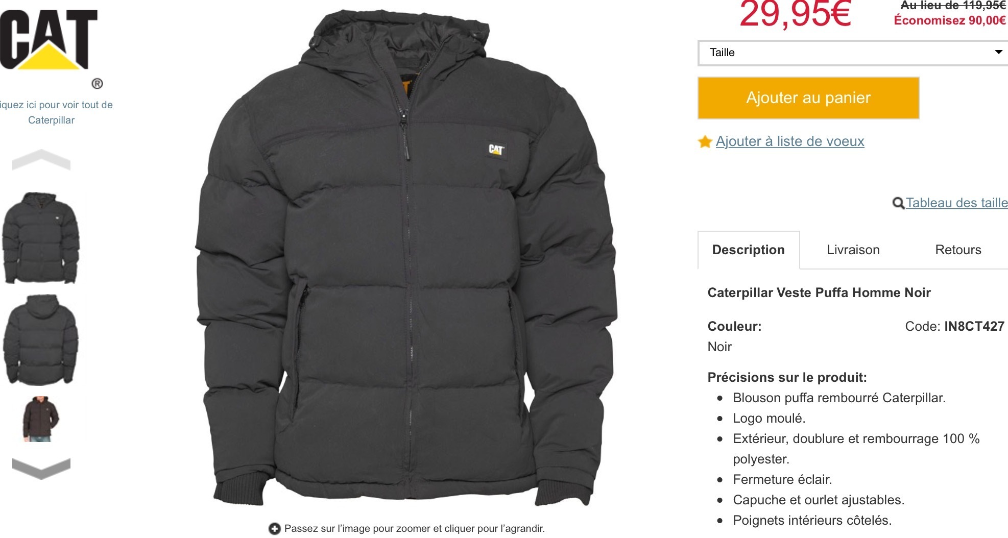Click the CAT brand logo
This screenshot has height=538, width=1008.
pyautogui.click(x=50, y=40)
